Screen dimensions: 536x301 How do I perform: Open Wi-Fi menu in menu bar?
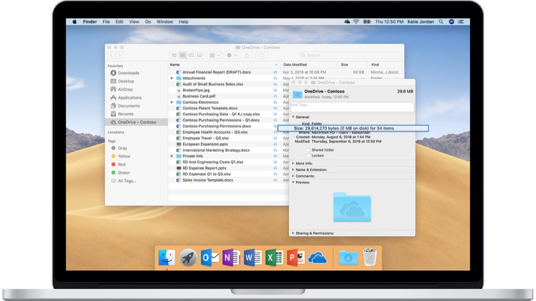click(356, 21)
